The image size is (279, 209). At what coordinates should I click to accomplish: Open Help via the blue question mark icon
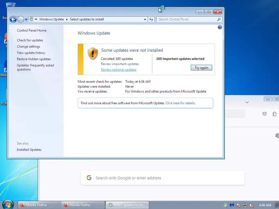220,27
